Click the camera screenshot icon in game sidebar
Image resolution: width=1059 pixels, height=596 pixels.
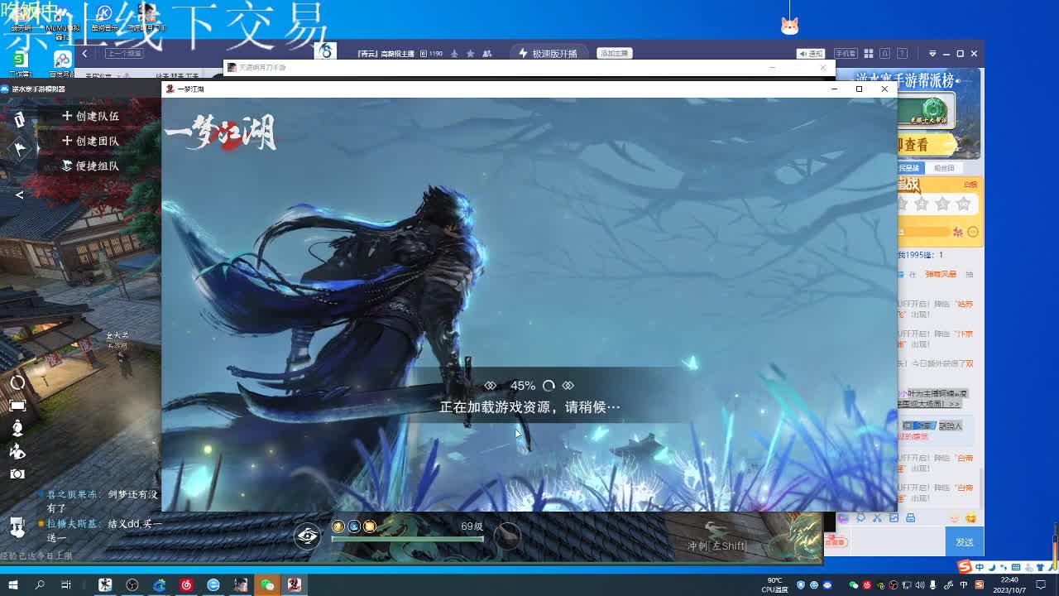(17, 474)
